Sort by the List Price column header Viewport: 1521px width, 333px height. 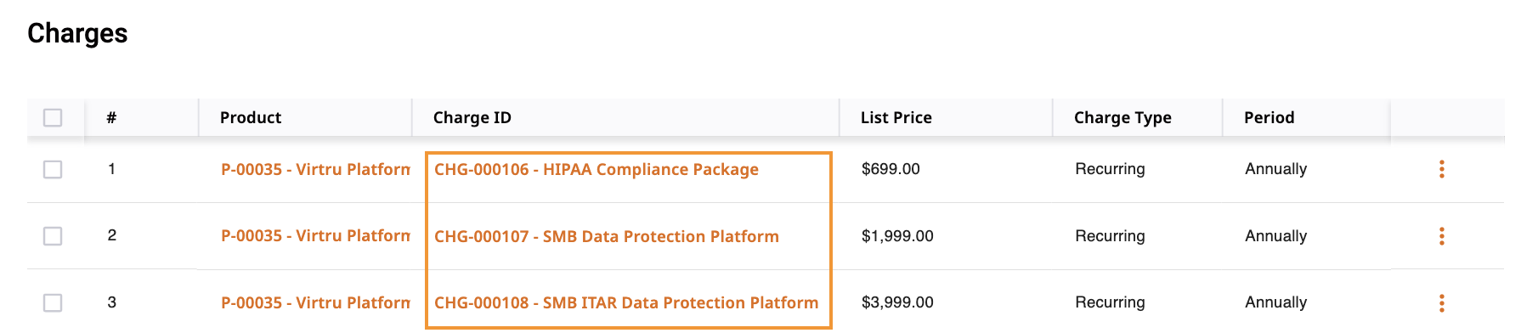click(x=896, y=117)
